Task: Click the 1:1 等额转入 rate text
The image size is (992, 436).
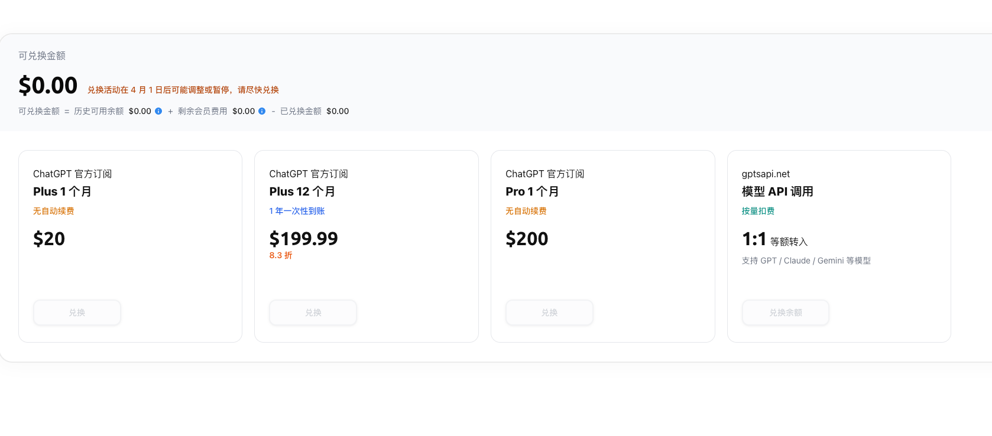Action: (x=774, y=240)
